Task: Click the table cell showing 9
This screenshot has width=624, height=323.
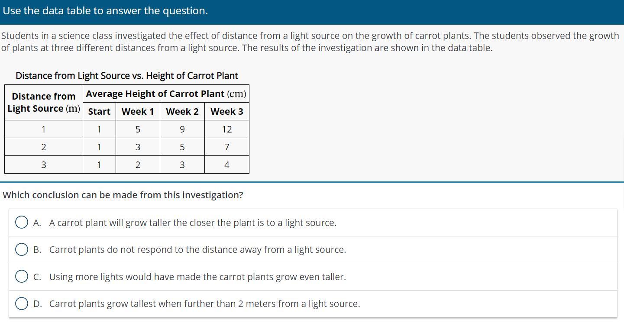Action: click(x=182, y=129)
